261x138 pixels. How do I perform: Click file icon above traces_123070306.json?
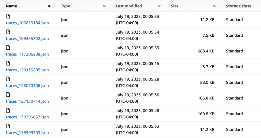[8, 79]
